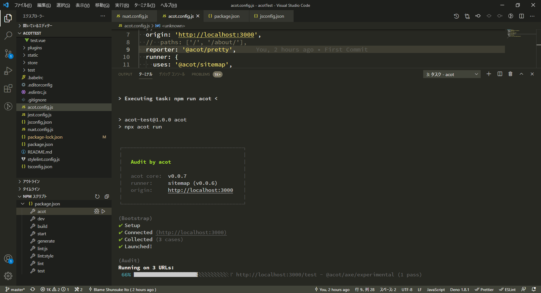Switch to the package.json tab
The height and width of the screenshot is (293, 541).
click(226, 16)
